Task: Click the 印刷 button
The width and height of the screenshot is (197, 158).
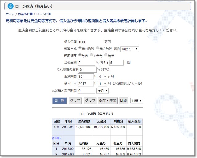Action: coord(123,101)
